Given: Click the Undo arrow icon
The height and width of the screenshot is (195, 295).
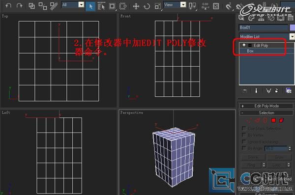Looking at the screenshot, I should (x=8, y=5).
